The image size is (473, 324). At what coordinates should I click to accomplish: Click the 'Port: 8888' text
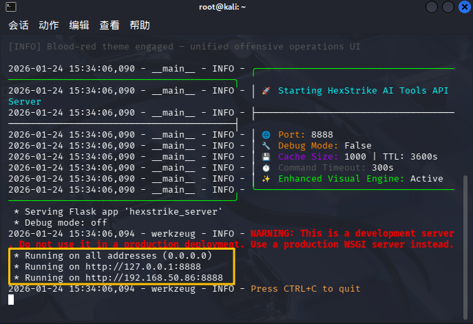click(x=306, y=135)
